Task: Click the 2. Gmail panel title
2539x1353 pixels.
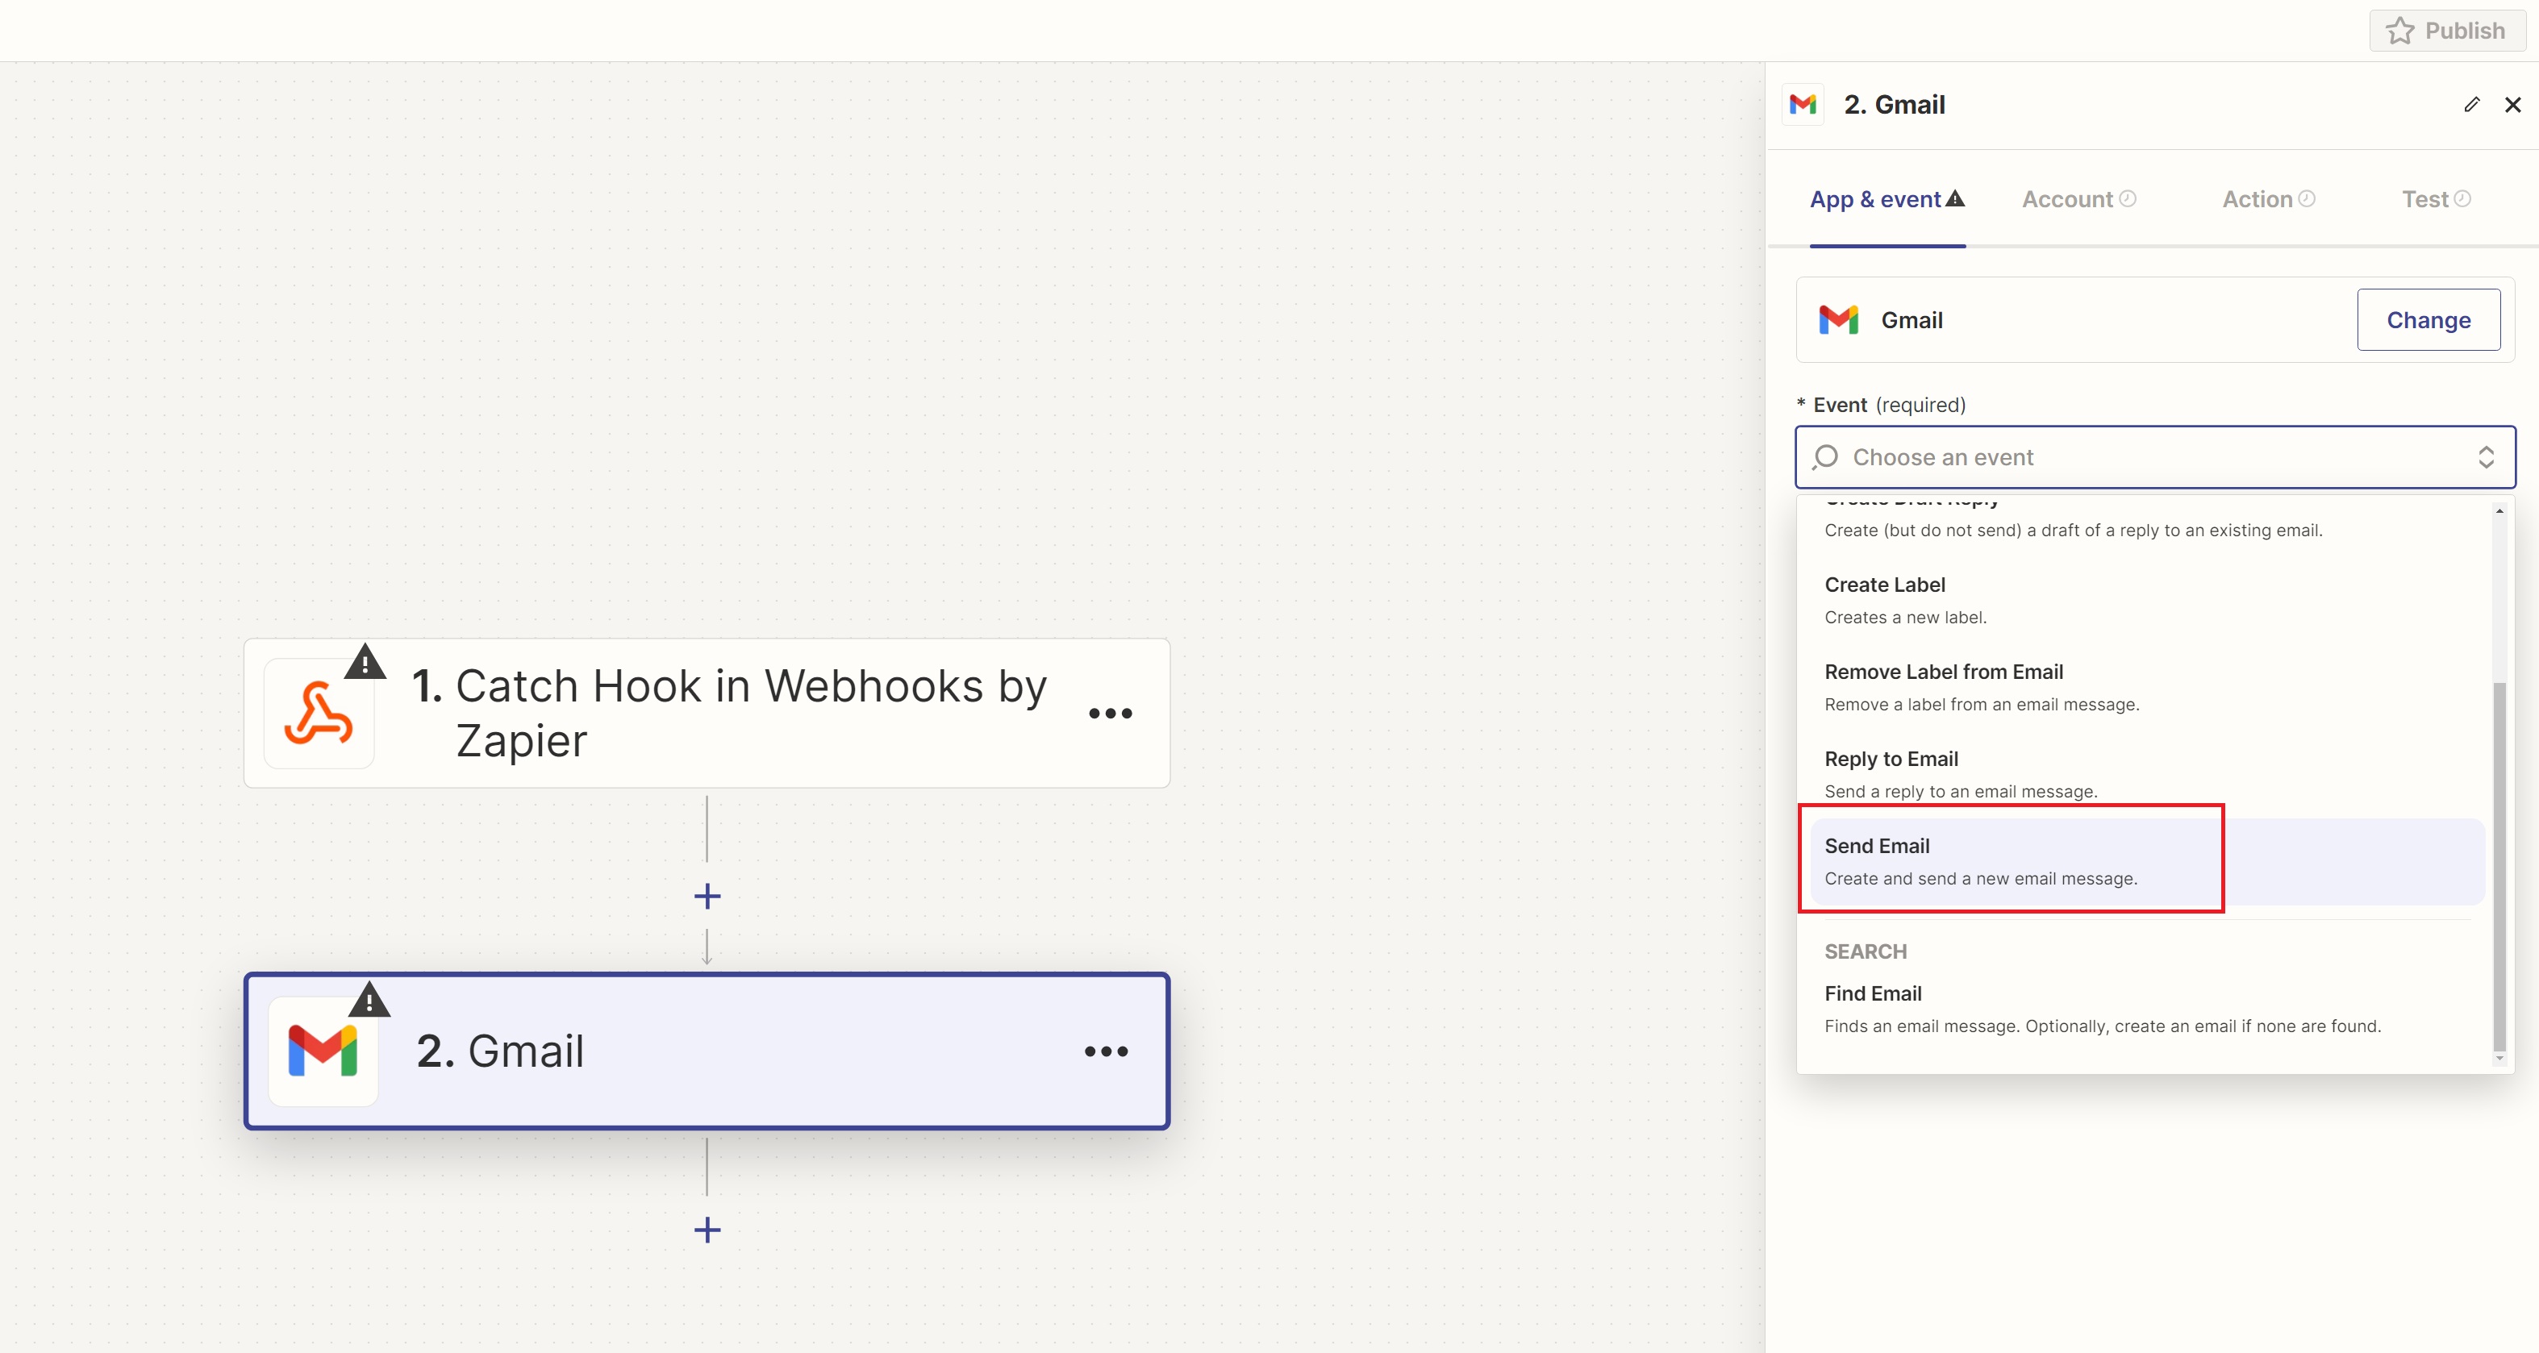Action: [1894, 105]
